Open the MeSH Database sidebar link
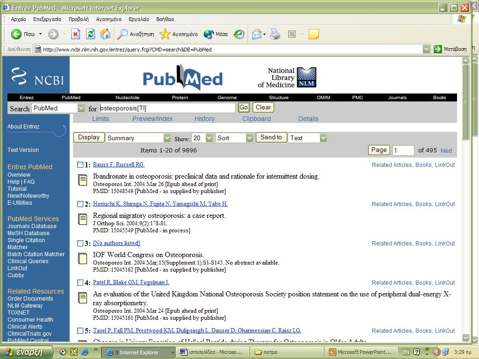Viewport: 479px width, 359px height. (x=29, y=233)
